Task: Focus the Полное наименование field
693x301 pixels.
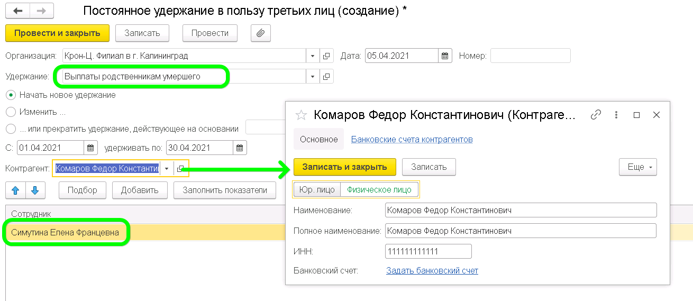Action: (x=521, y=231)
